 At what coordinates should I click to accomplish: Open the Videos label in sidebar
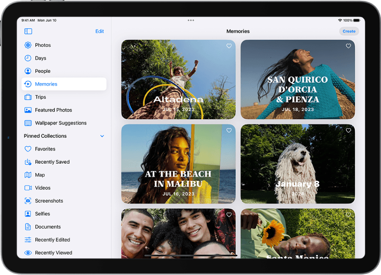pos(43,188)
